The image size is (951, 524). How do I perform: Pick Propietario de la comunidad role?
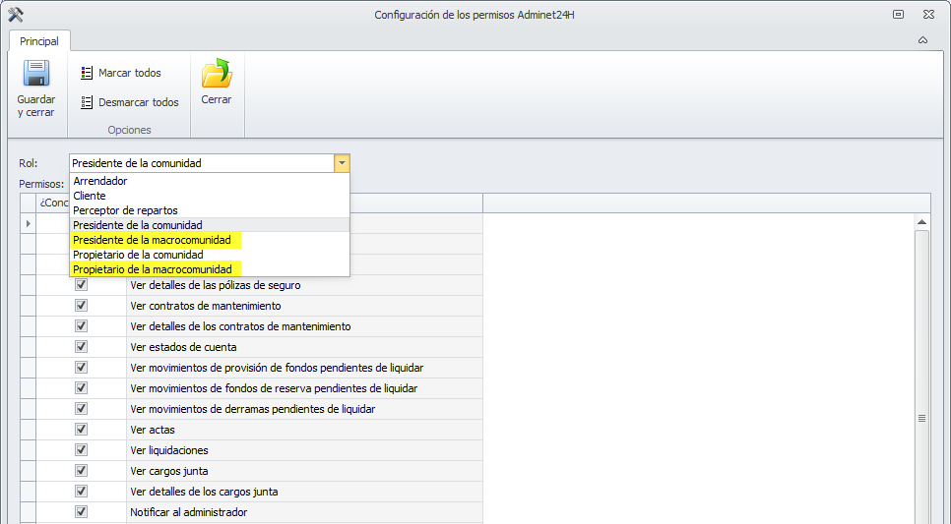pyautogui.click(x=210, y=255)
